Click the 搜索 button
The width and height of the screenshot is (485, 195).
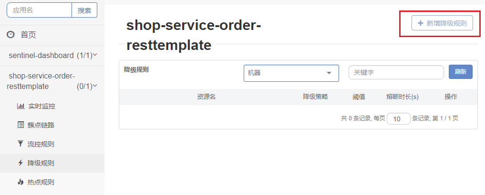click(84, 10)
